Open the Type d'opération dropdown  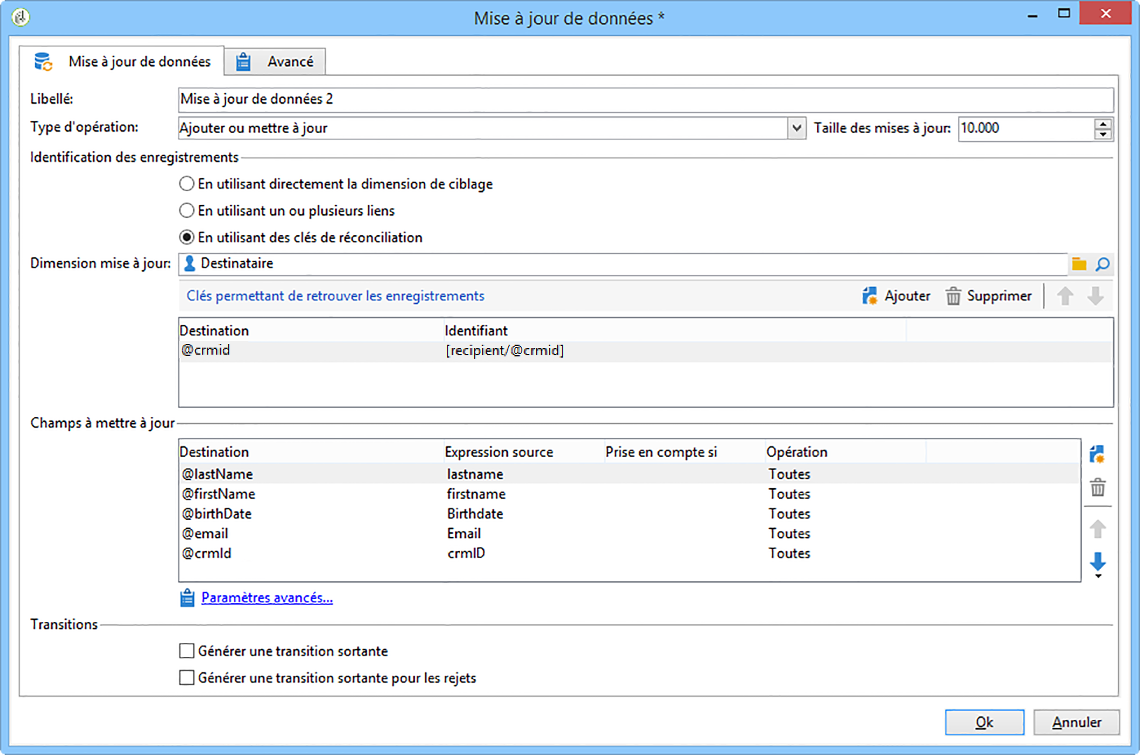(x=796, y=128)
